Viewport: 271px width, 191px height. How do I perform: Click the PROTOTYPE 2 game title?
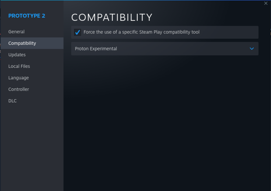pos(27,16)
